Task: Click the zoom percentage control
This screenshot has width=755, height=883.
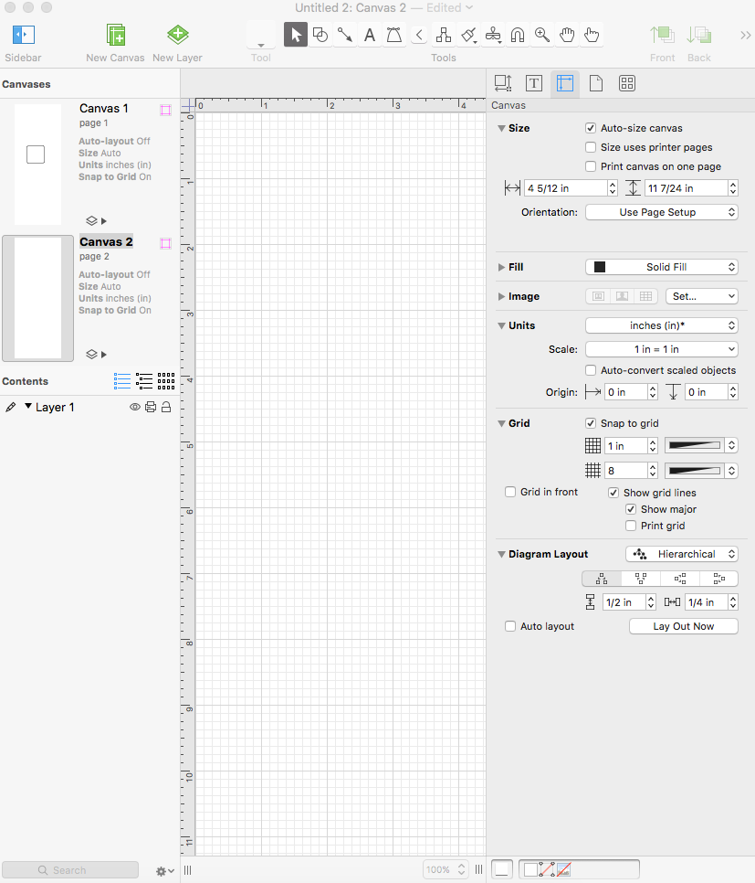Action: click(x=445, y=869)
